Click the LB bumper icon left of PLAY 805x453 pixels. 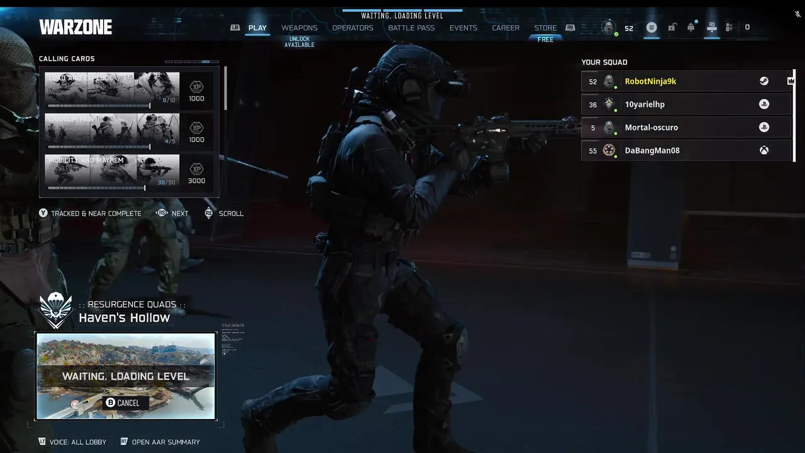click(235, 28)
